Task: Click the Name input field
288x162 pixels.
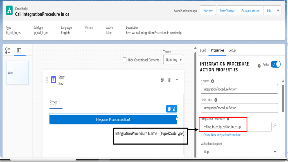Action: (x=239, y=89)
